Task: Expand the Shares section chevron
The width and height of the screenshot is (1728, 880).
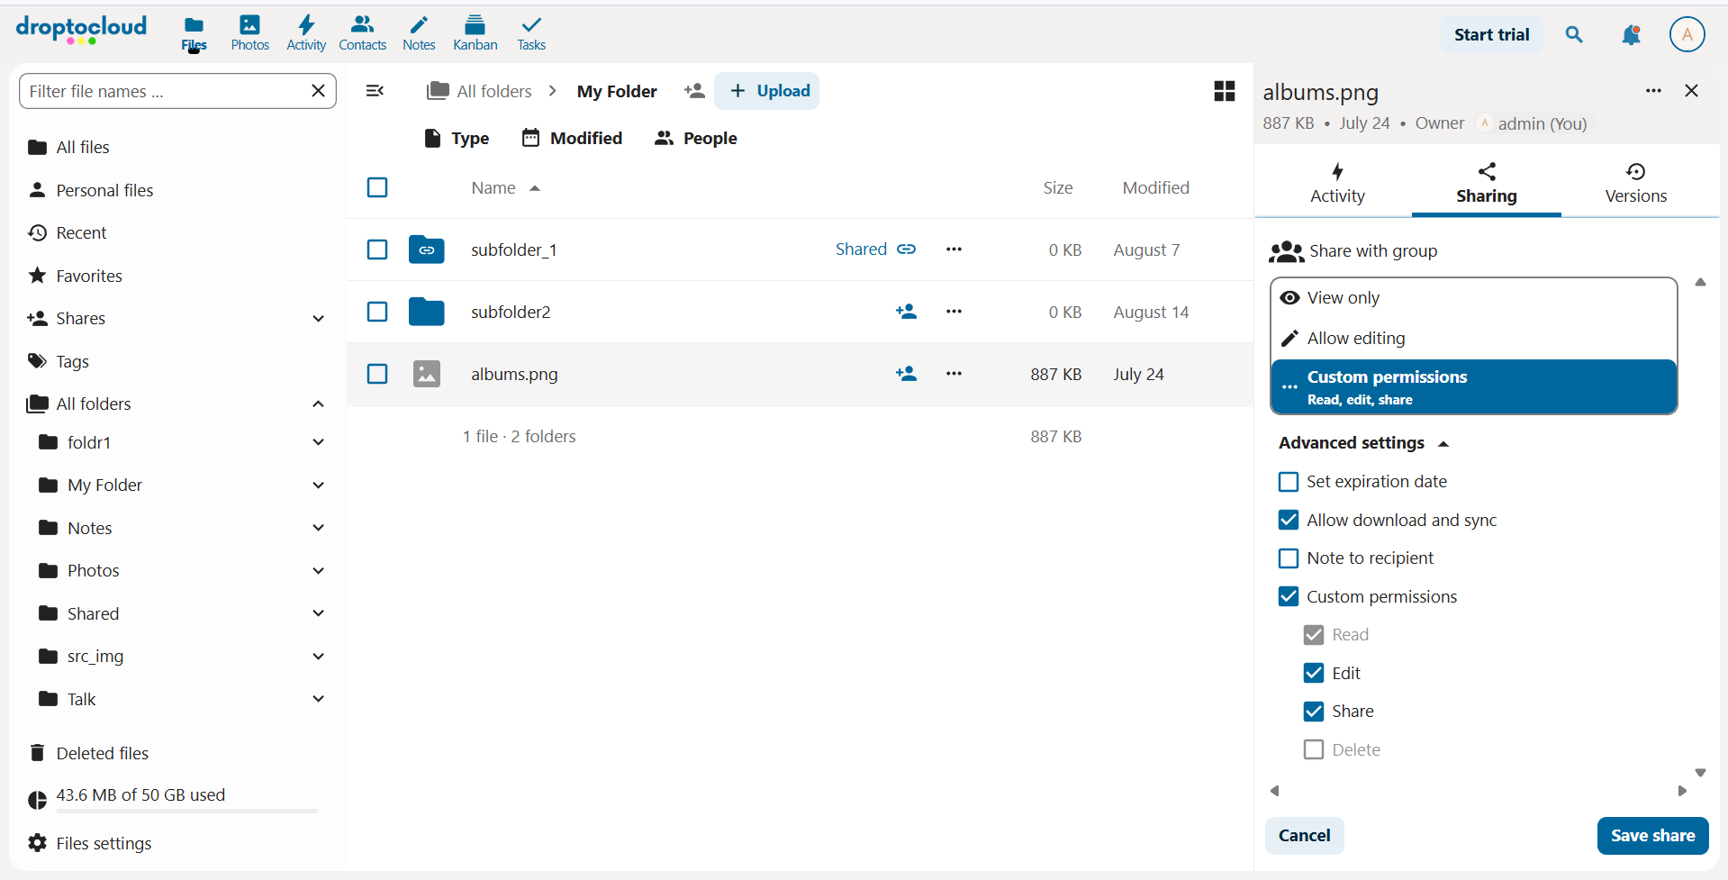Action: point(318,319)
